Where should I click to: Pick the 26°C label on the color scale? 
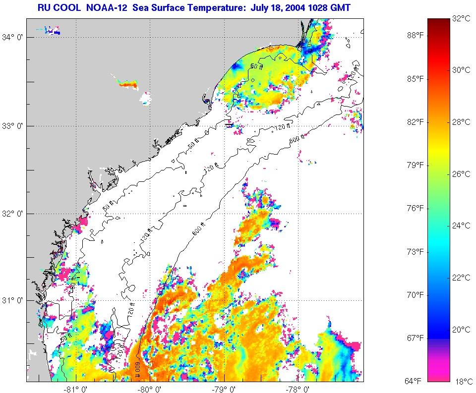[461, 174]
